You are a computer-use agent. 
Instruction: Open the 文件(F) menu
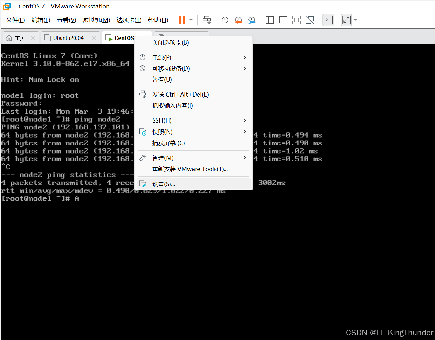15,20
